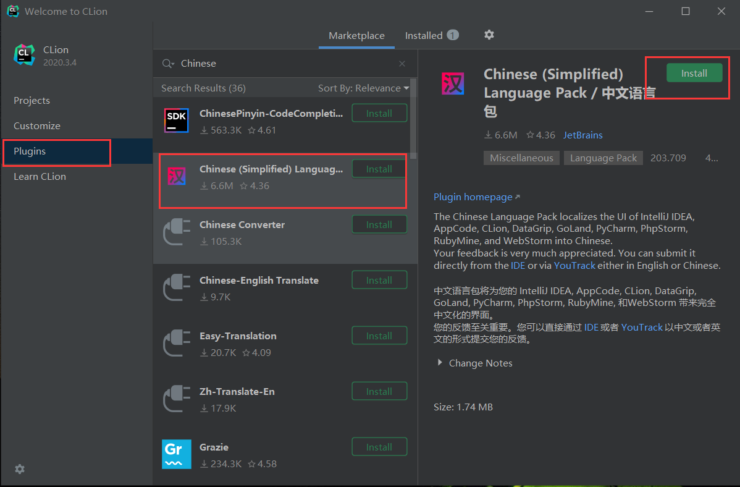Install the Easy-Translation plugin
Viewport: 740px width, 487px height.
[x=379, y=336]
